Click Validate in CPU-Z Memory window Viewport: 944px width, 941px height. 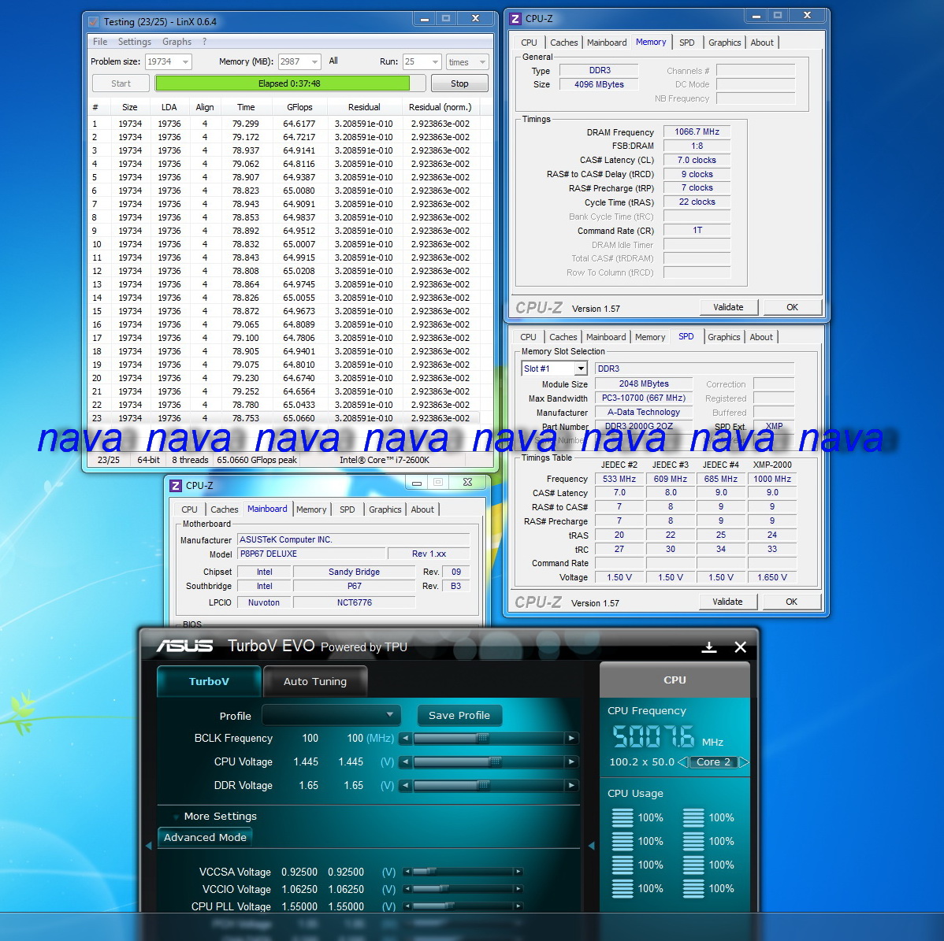click(x=728, y=307)
